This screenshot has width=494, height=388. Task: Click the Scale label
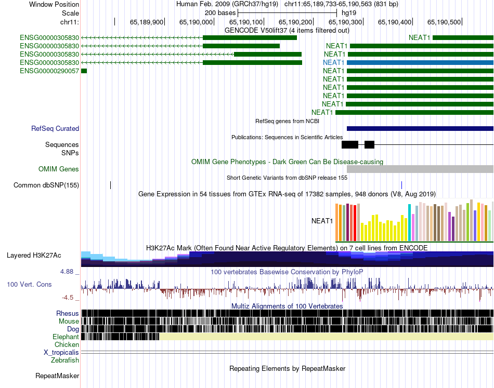[x=71, y=13]
